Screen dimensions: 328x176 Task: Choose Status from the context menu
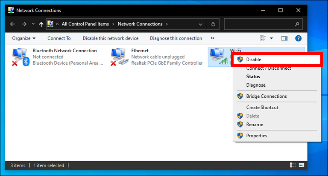coord(277,77)
